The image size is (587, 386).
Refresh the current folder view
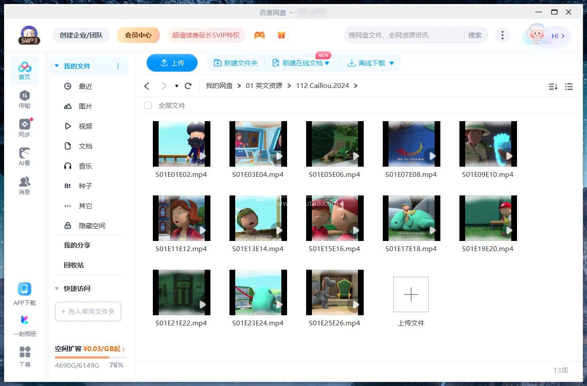click(x=188, y=85)
